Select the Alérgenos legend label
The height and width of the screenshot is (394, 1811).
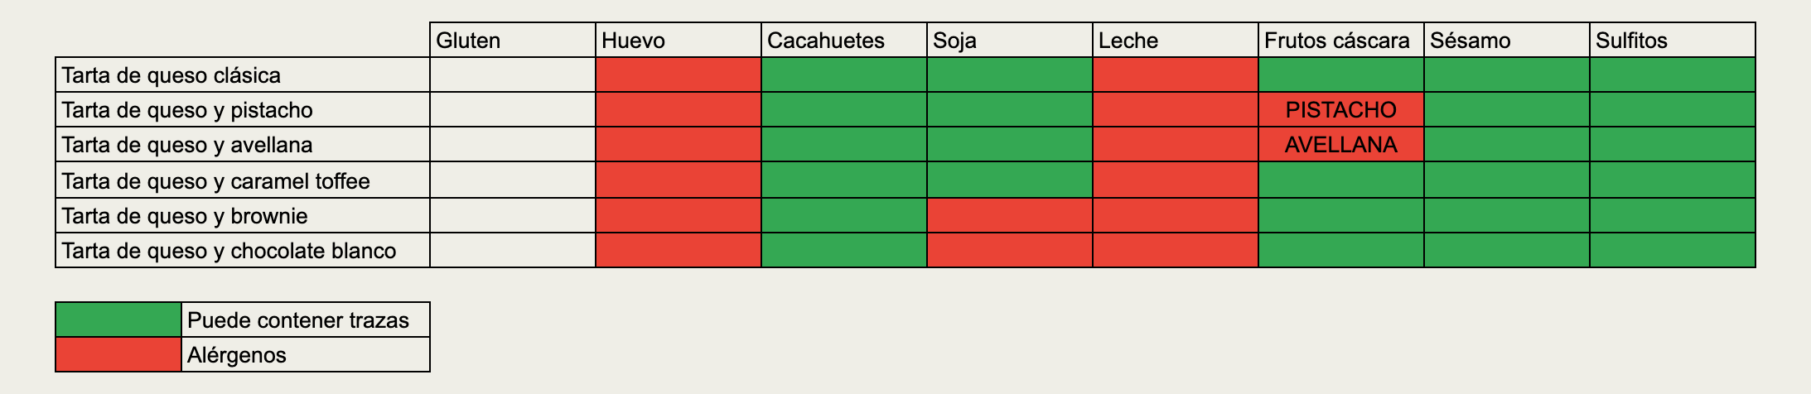[x=237, y=355]
